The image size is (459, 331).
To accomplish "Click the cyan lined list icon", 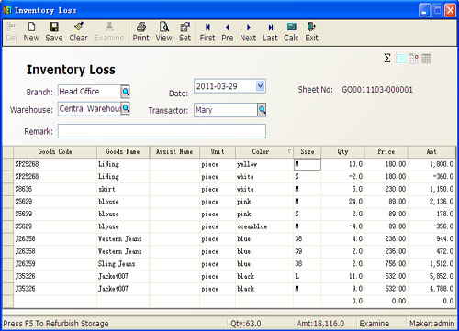I will 400,58.
